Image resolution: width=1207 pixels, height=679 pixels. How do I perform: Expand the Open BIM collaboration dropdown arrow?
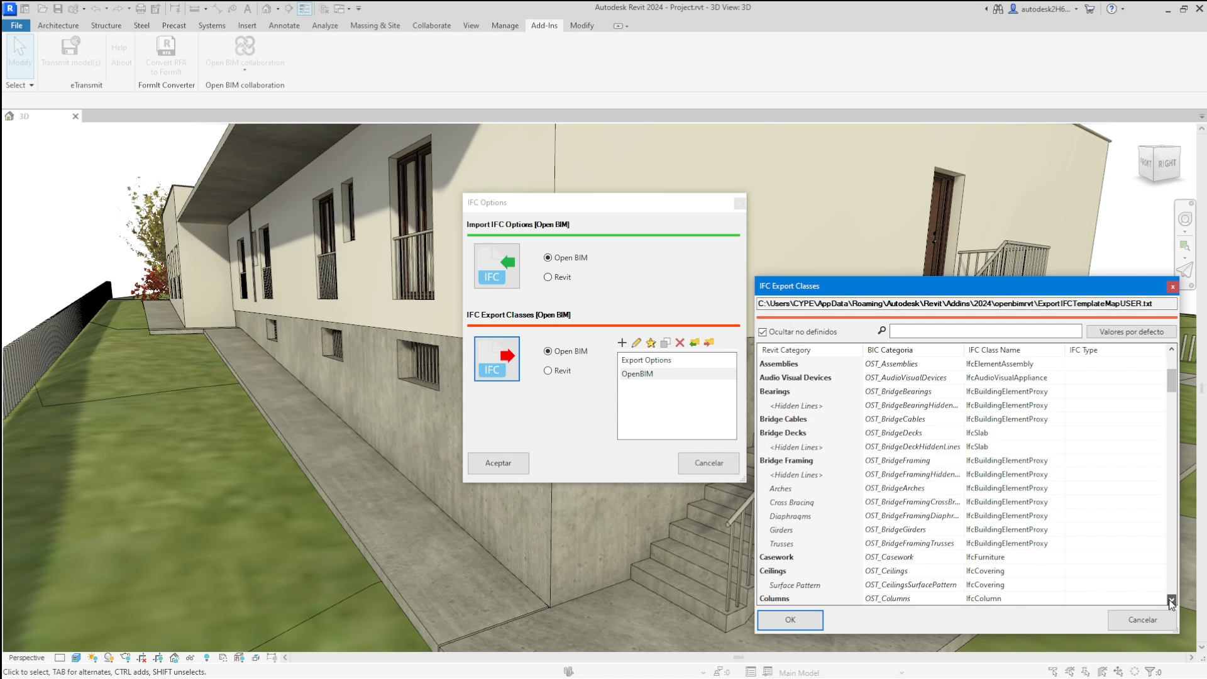[x=245, y=71]
